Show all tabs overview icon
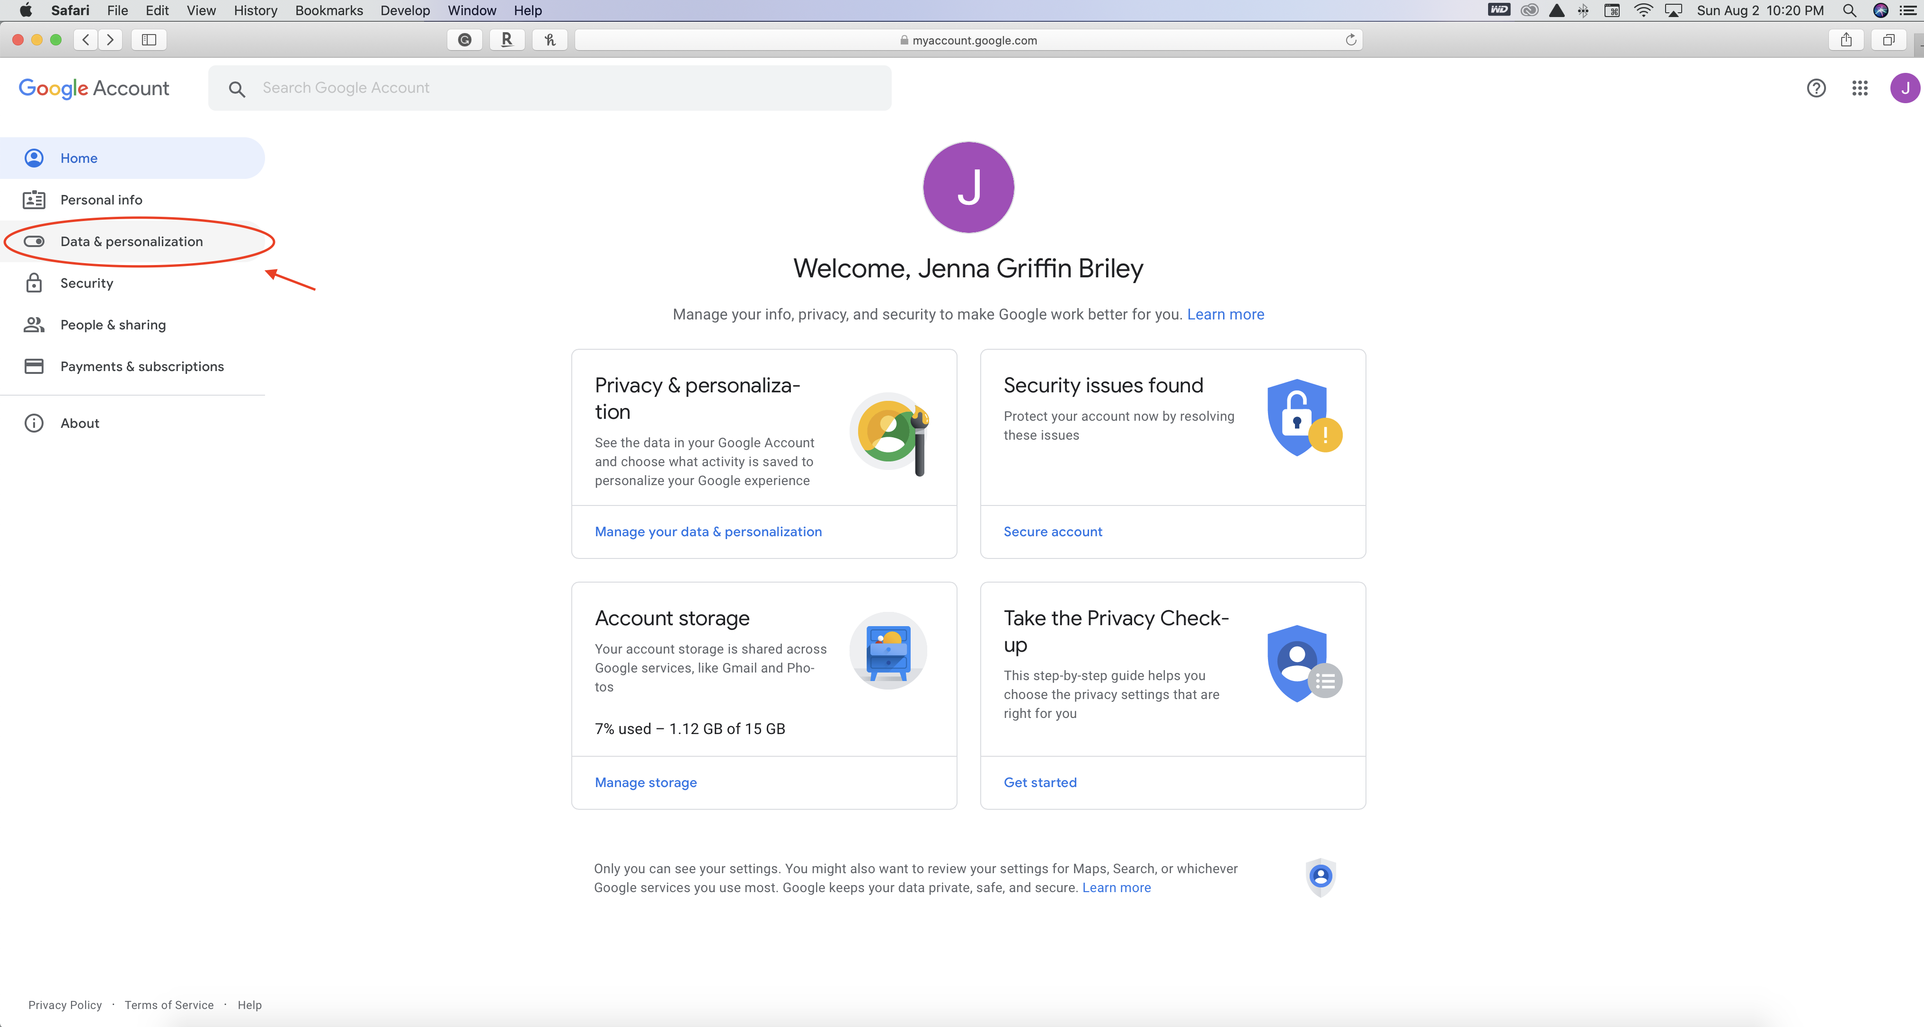Image resolution: width=1924 pixels, height=1027 pixels. (x=1888, y=40)
